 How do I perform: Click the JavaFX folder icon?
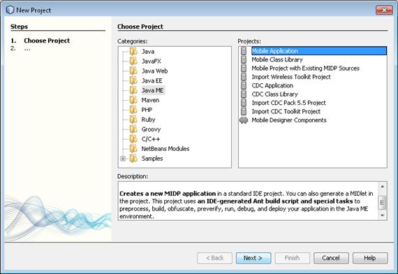click(133, 61)
